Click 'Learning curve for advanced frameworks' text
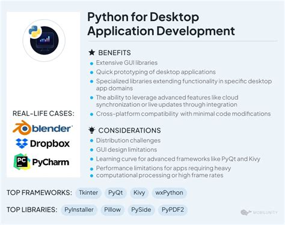The width and height of the screenshot is (285, 225). [x=178, y=159]
